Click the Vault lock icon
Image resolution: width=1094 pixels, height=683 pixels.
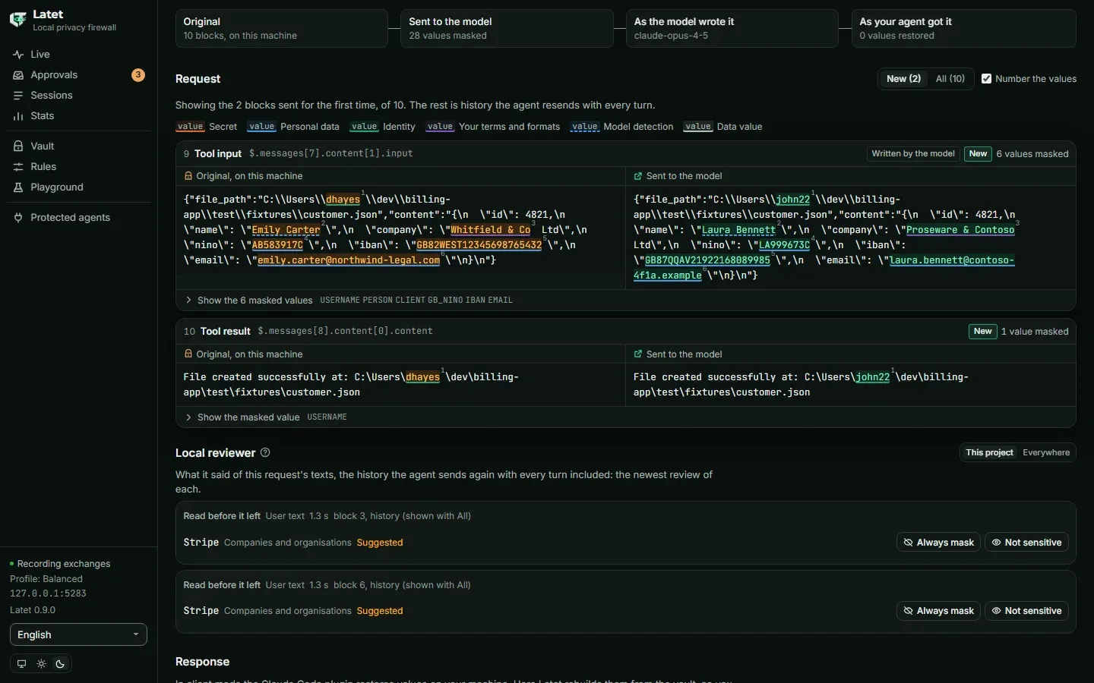(18, 146)
